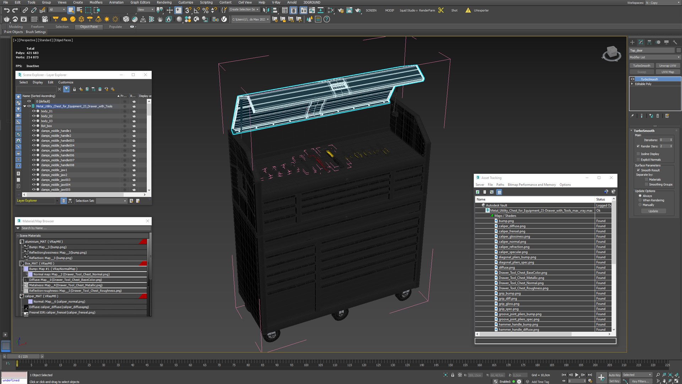
Task: Toggle visibility eye of the body_01 layer object
Action: 34,111
